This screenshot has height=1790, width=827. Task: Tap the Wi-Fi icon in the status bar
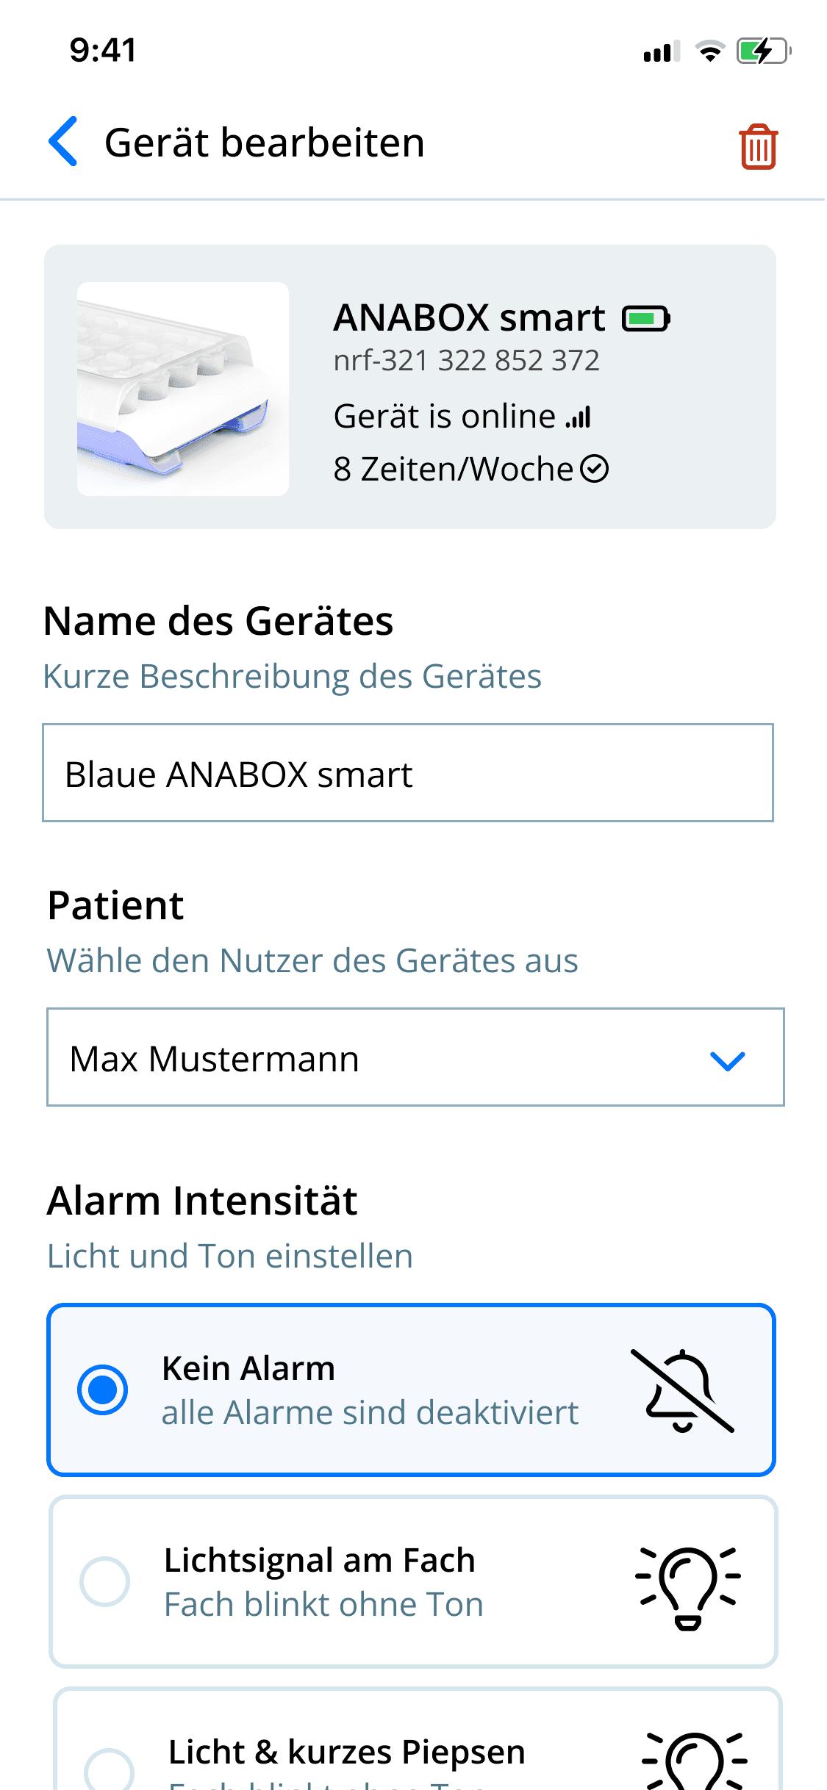(708, 51)
